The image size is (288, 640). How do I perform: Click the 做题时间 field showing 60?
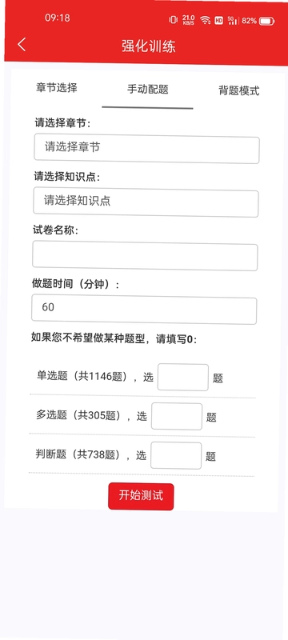point(145,309)
